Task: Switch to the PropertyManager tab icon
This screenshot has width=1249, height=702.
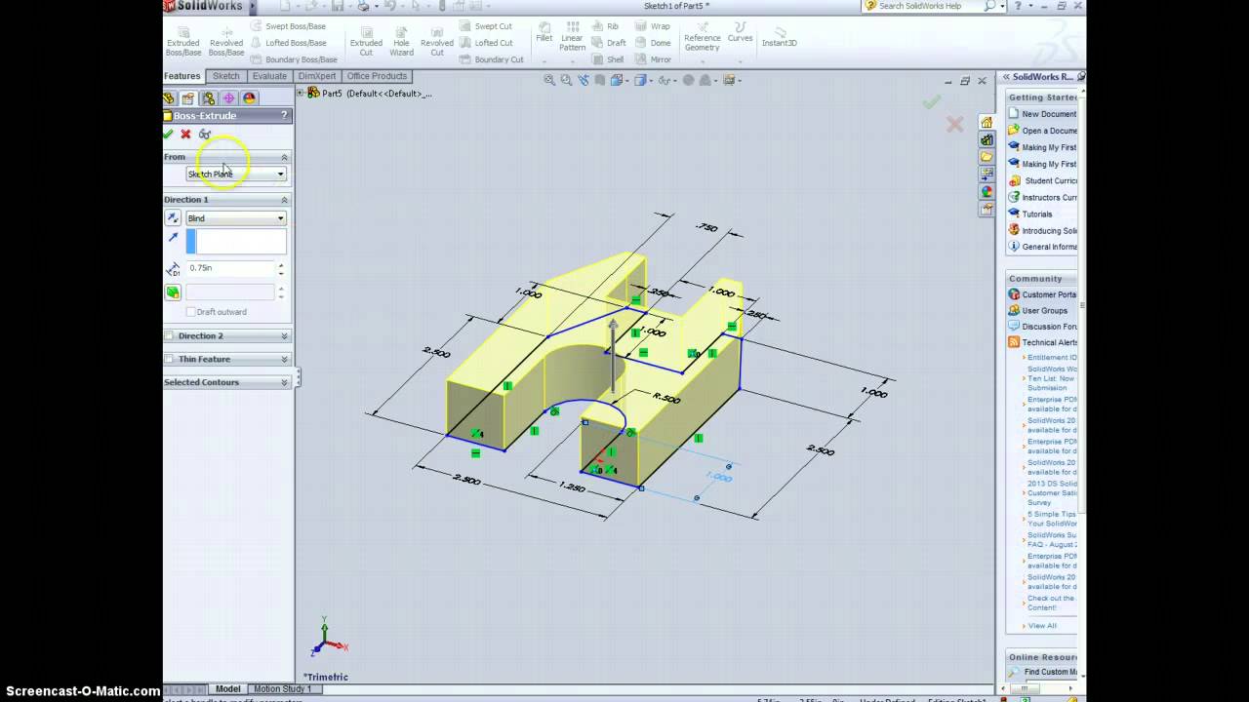Action: (x=188, y=97)
